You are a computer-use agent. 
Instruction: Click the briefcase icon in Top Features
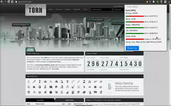coord(51,87)
